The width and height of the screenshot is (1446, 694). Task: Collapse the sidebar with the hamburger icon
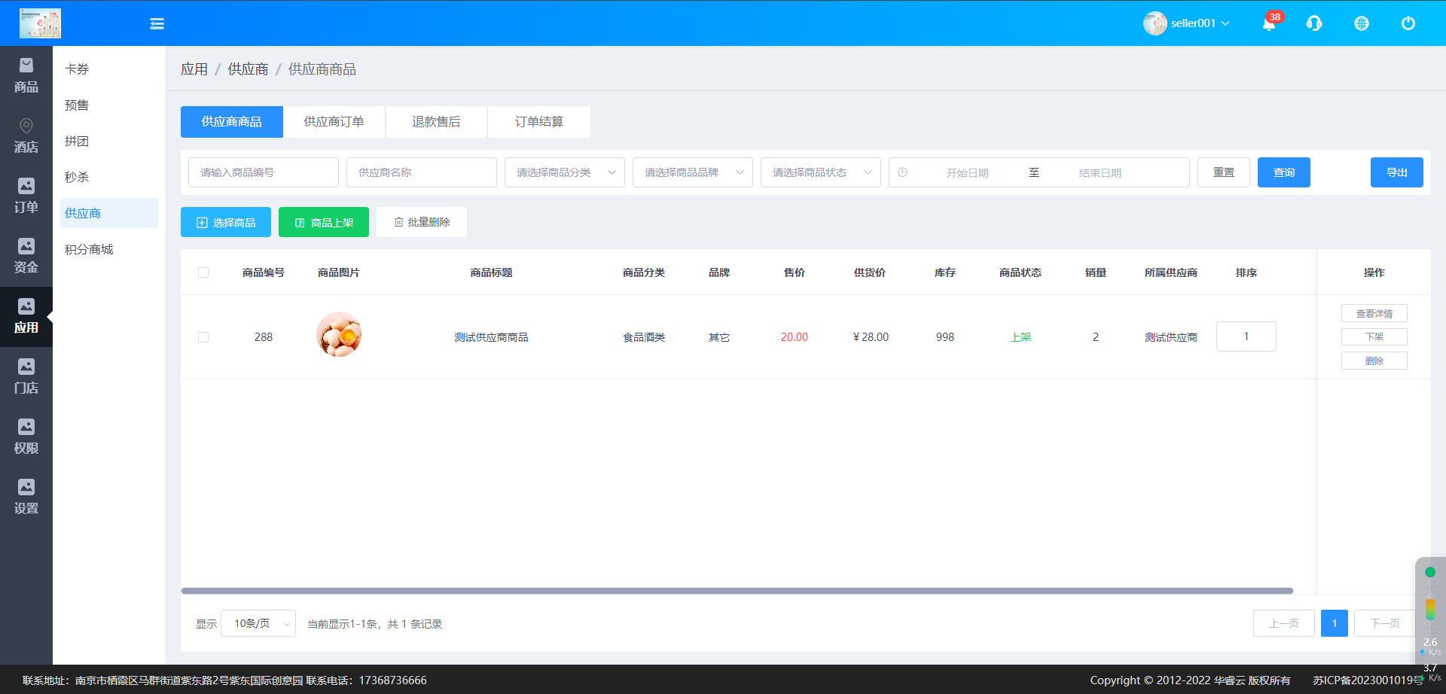click(x=157, y=24)
